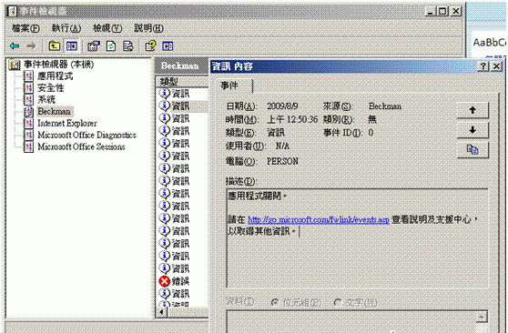Open the 執行(A) menu
The width and height of the screenshot is (508, 333).
[66, 28]
